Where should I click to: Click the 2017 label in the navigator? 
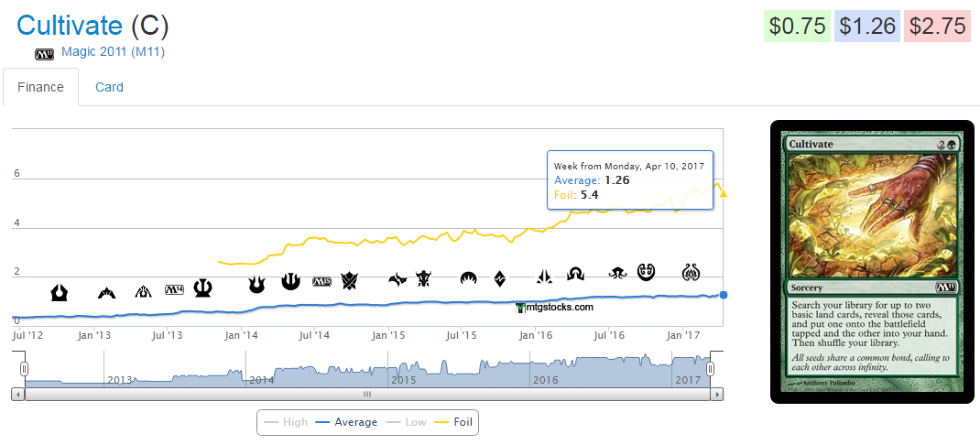coord(688,380)
